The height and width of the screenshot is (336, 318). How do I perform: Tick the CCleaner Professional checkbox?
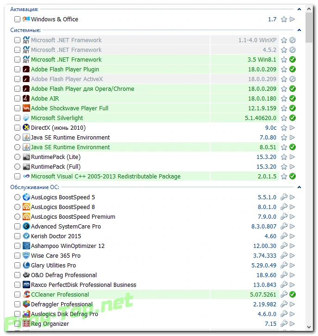point(17,294)
